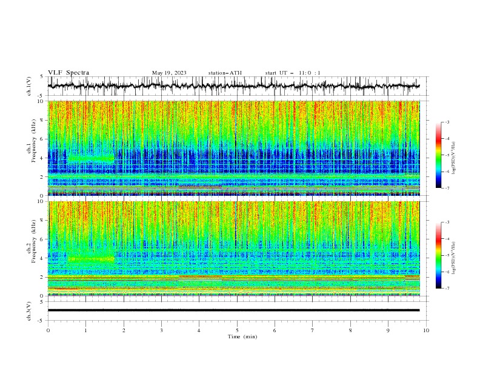The image size is (480, 371).
Task: Click the log(PSD) label beside ch.1 color bar
Action: pyautogui.click(x=453, y=158)
